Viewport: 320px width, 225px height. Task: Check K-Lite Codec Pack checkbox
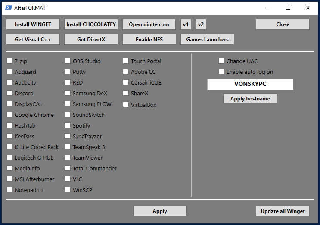coord(9,147)
